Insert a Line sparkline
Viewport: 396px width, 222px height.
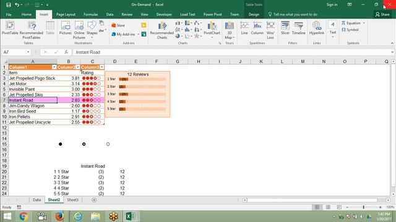click(x=244, y=28)
